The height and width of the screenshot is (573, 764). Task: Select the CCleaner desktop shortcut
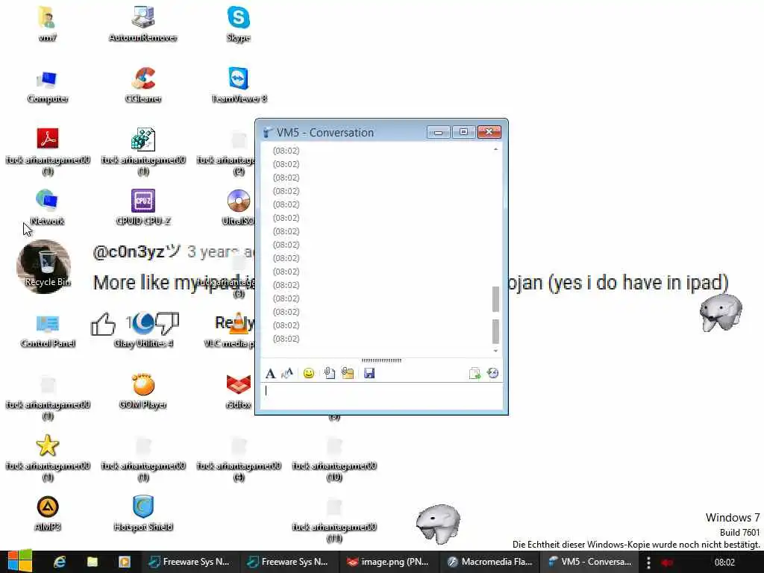click(x=143, y=85)
